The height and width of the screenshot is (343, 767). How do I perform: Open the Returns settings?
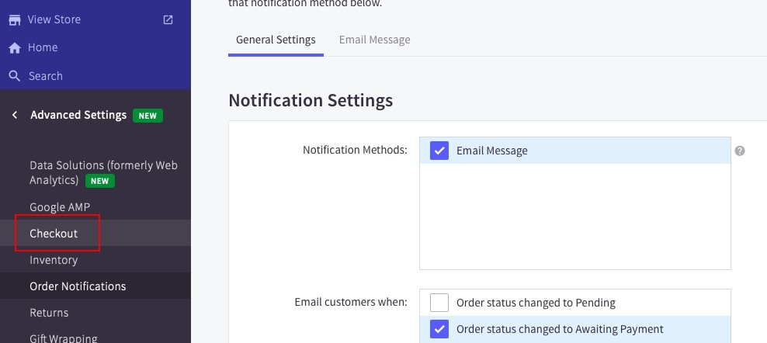point(49,313)
